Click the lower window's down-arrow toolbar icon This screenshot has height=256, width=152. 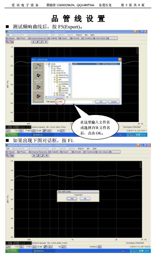coord(47,156)
